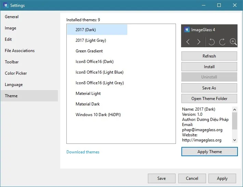Open the Language settings tab

coord(29,85)
